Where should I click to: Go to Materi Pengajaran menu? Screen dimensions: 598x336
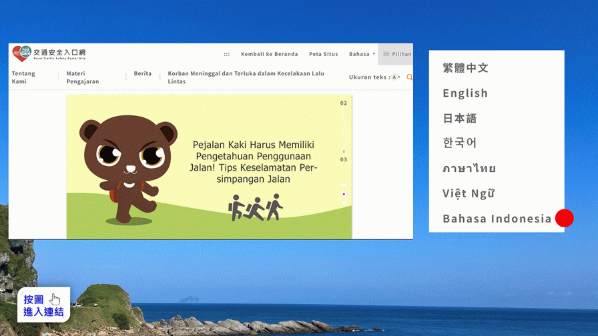[83, 77]
